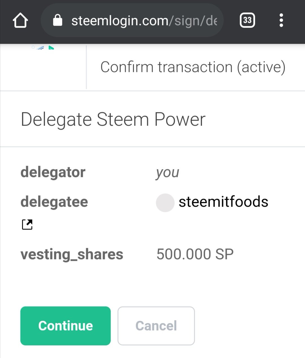Click the Delegate Steem Power heading

pyautogui.click(x=113, y=119)
